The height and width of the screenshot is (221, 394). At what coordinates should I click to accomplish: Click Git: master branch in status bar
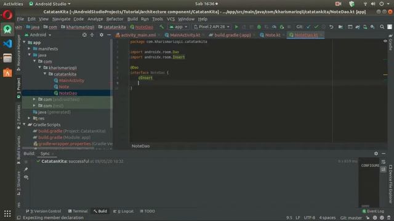(x=351, y=218)
